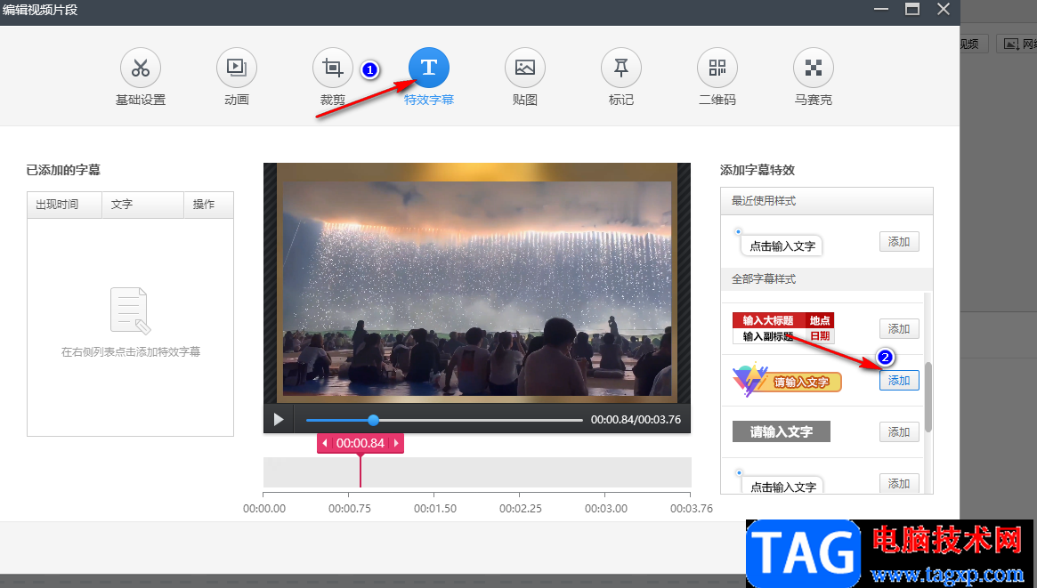Image resolution: width=1037 pixels, height=588 pixels.
Task: Click the subtitle style list scrollbar
Action: (x=928, y=397)
